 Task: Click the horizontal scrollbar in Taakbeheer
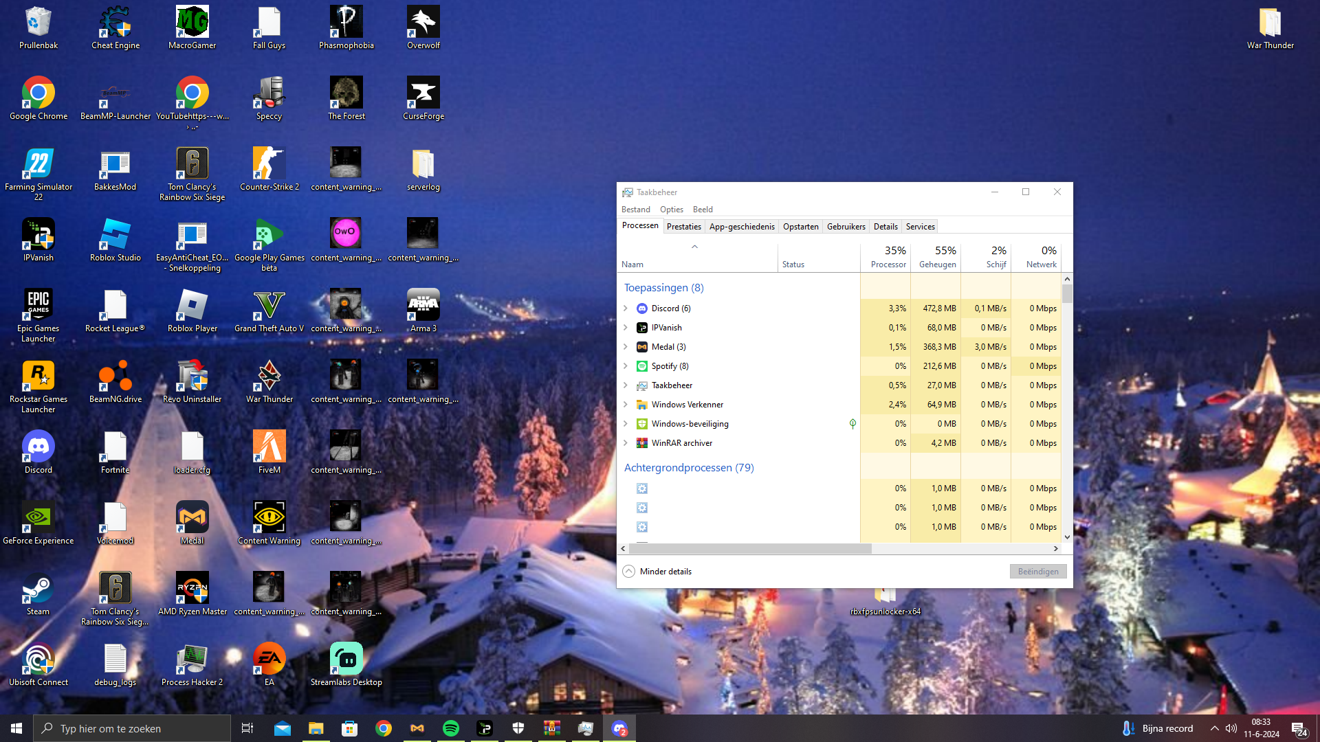click(x=749, y=548)
